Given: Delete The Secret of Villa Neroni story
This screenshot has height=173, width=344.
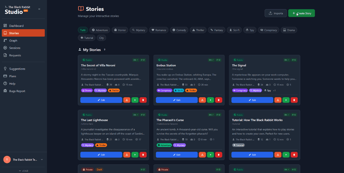Looking at the screenshot, I should [143, 100].
